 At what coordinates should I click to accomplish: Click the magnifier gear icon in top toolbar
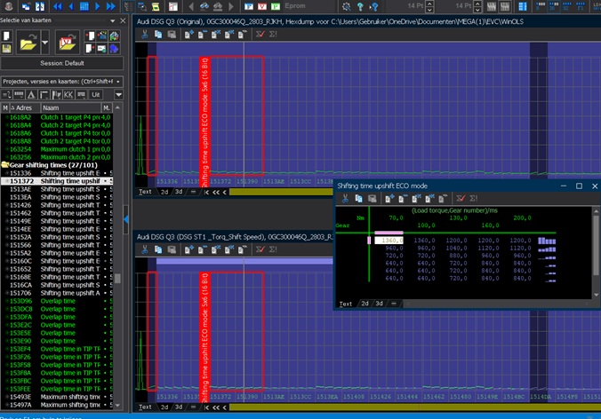tap(346, 6)
